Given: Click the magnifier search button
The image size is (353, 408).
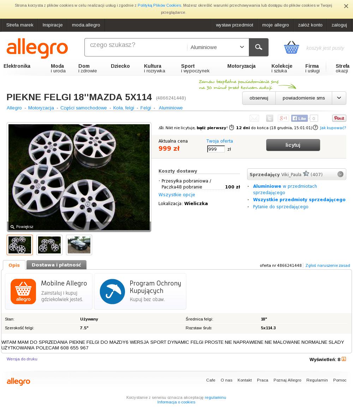Looking at the screenshot, I should (x=258, y=47).
